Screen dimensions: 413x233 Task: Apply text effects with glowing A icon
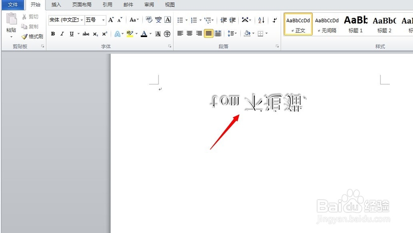(x=117, y=34)
